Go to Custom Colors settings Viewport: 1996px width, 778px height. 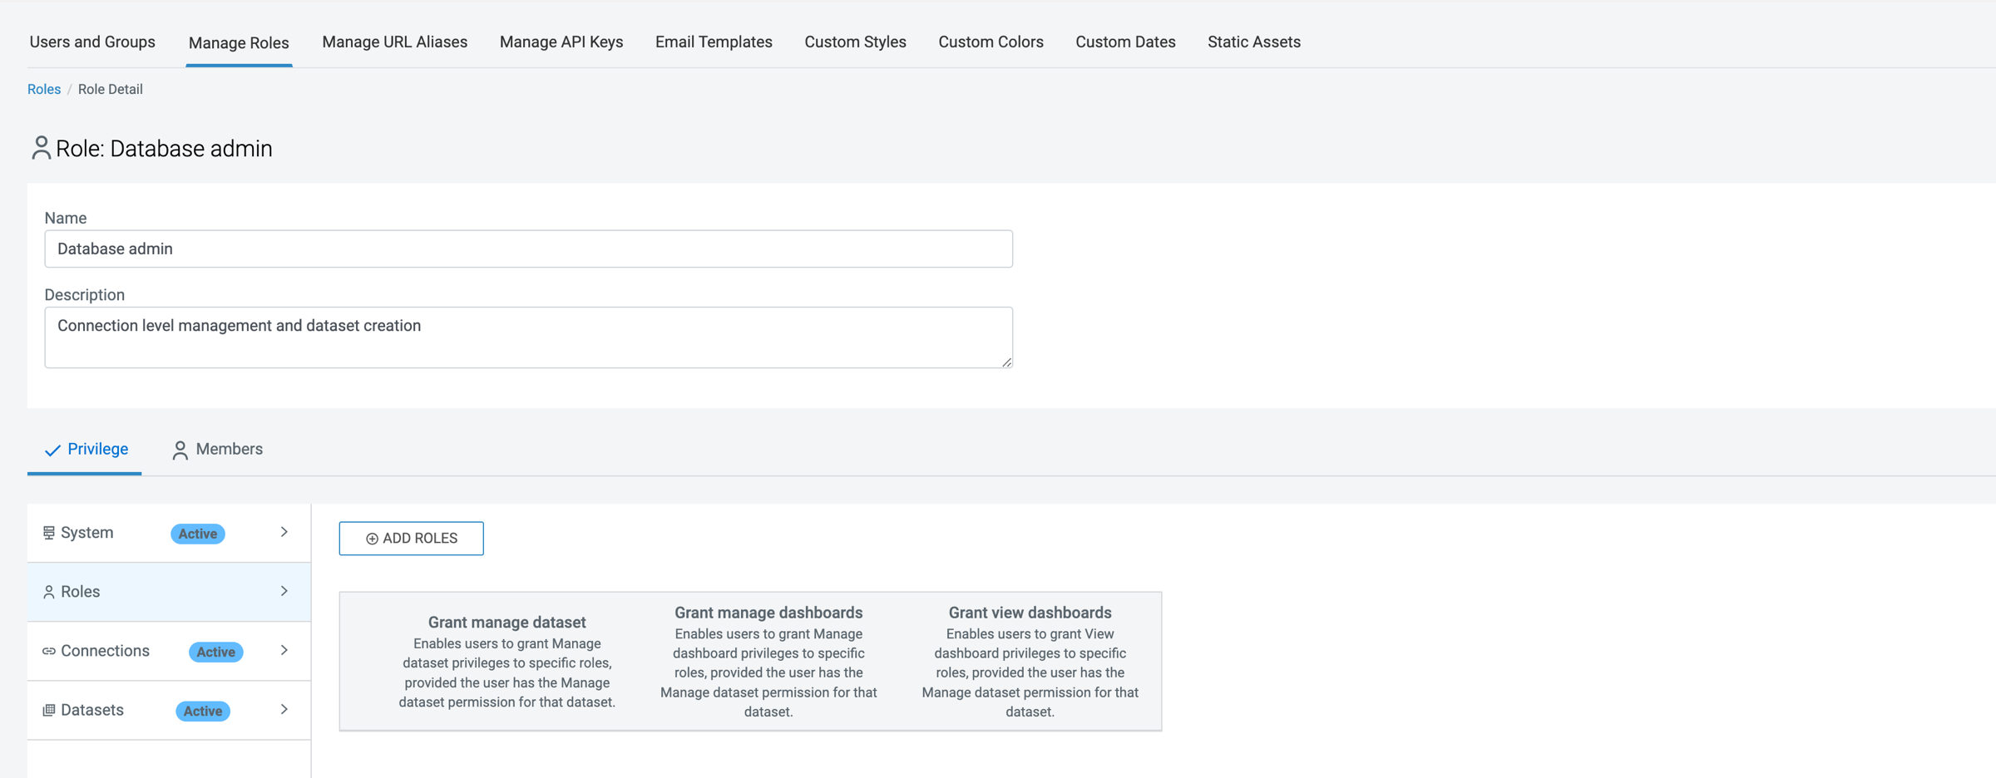991,42
